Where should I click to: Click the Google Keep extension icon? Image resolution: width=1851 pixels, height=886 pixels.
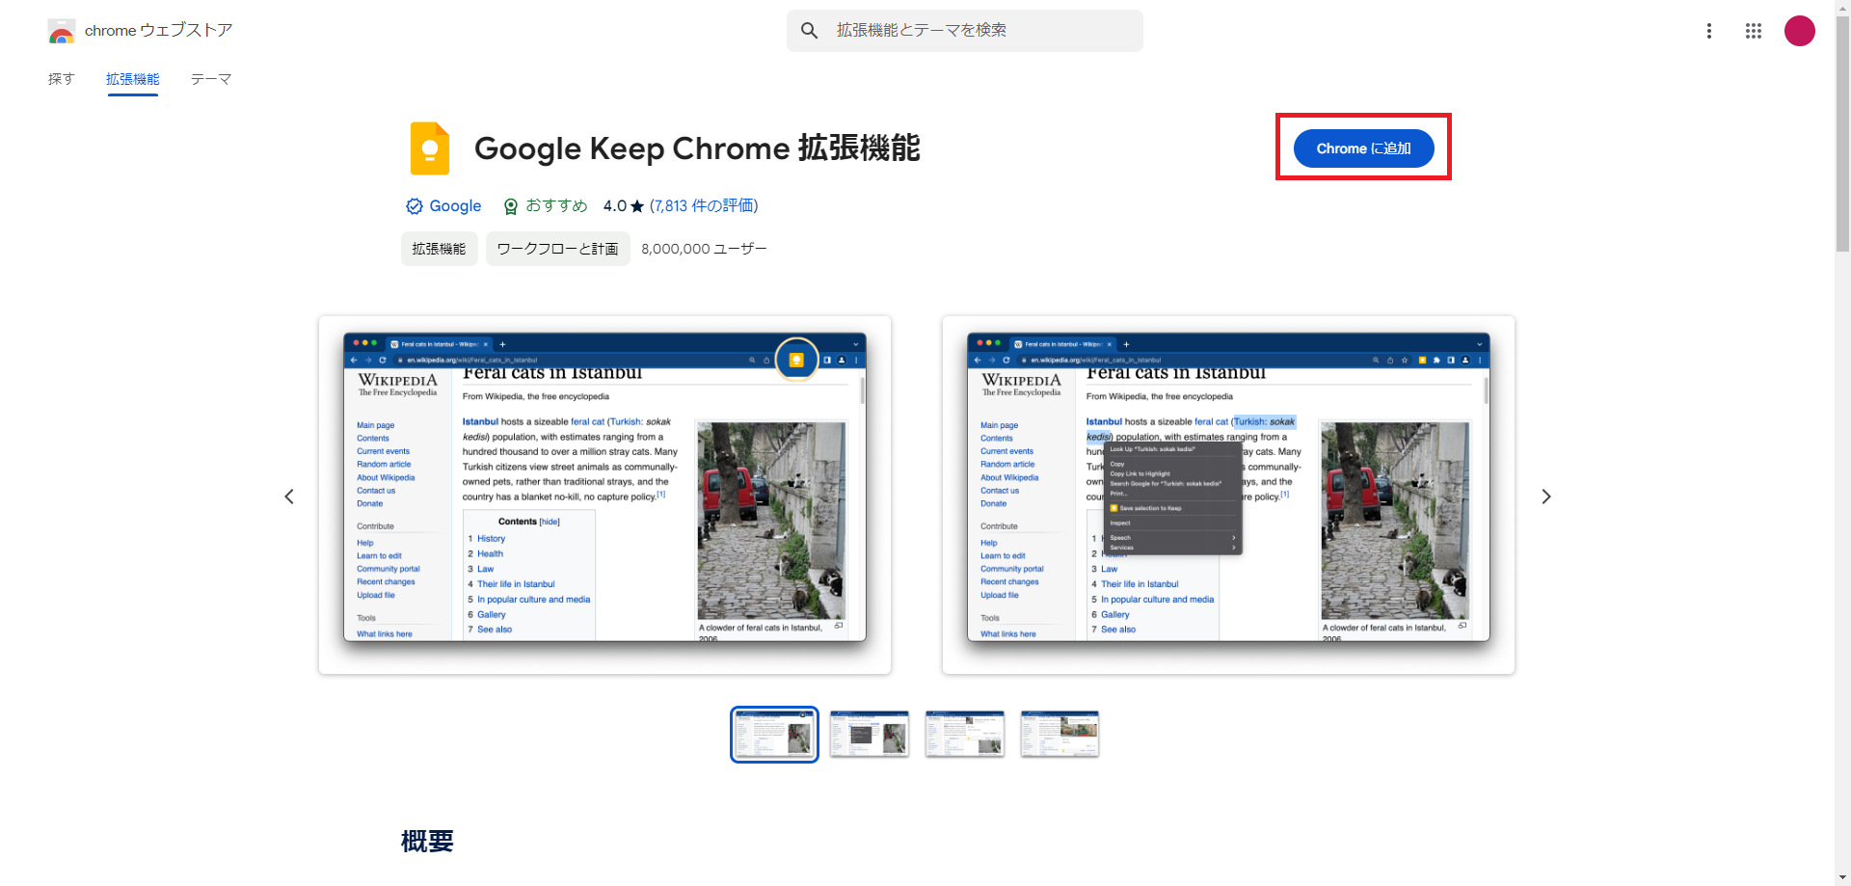pos(430,148)
